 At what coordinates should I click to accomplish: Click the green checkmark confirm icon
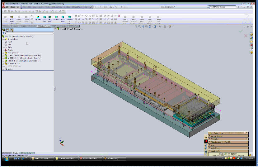240,31
